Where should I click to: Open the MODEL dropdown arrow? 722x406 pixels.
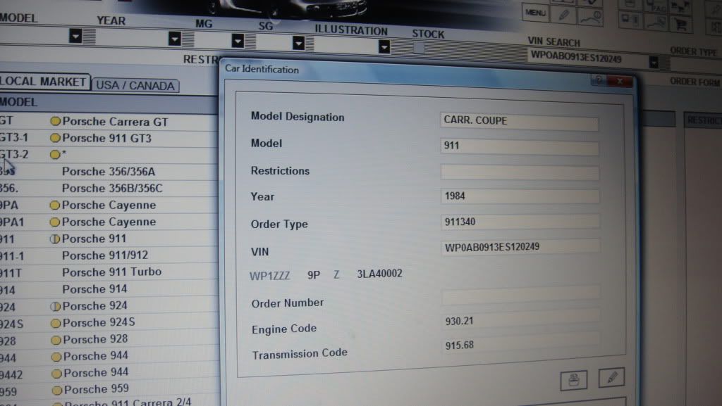75,35
